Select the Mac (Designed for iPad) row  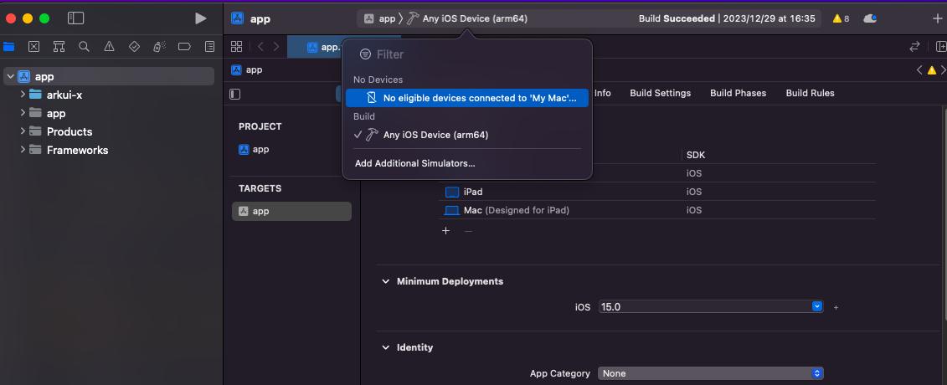tap(657, 210)
